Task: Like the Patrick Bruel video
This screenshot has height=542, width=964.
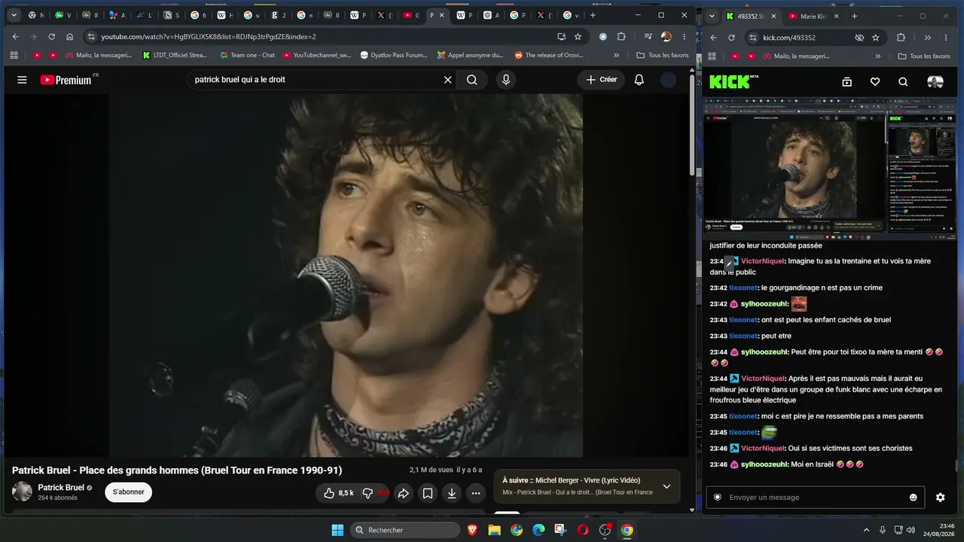Action: tap(338, 493)
